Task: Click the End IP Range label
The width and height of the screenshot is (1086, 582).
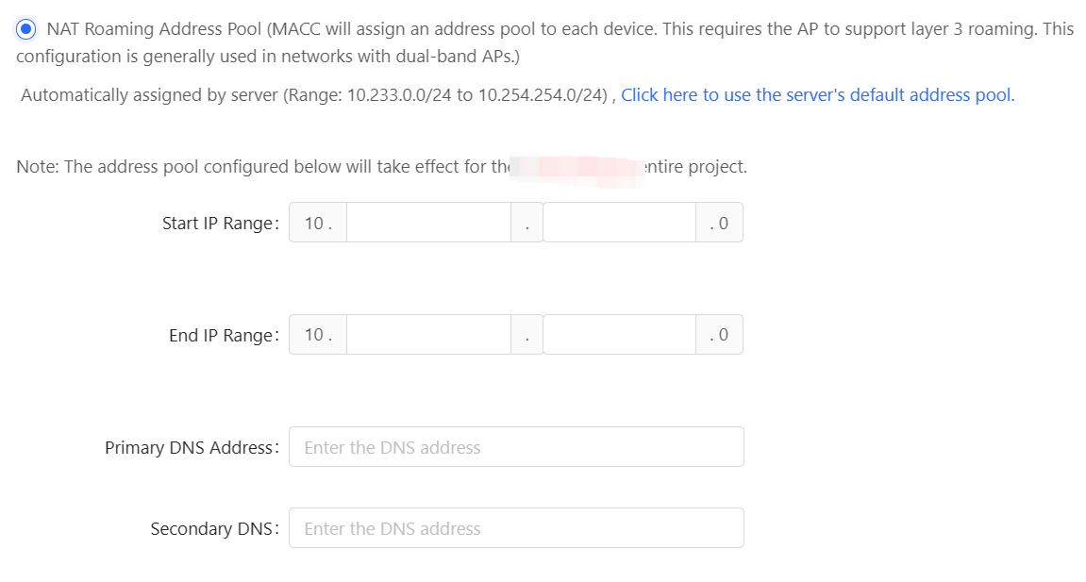Action: (224, 336)
